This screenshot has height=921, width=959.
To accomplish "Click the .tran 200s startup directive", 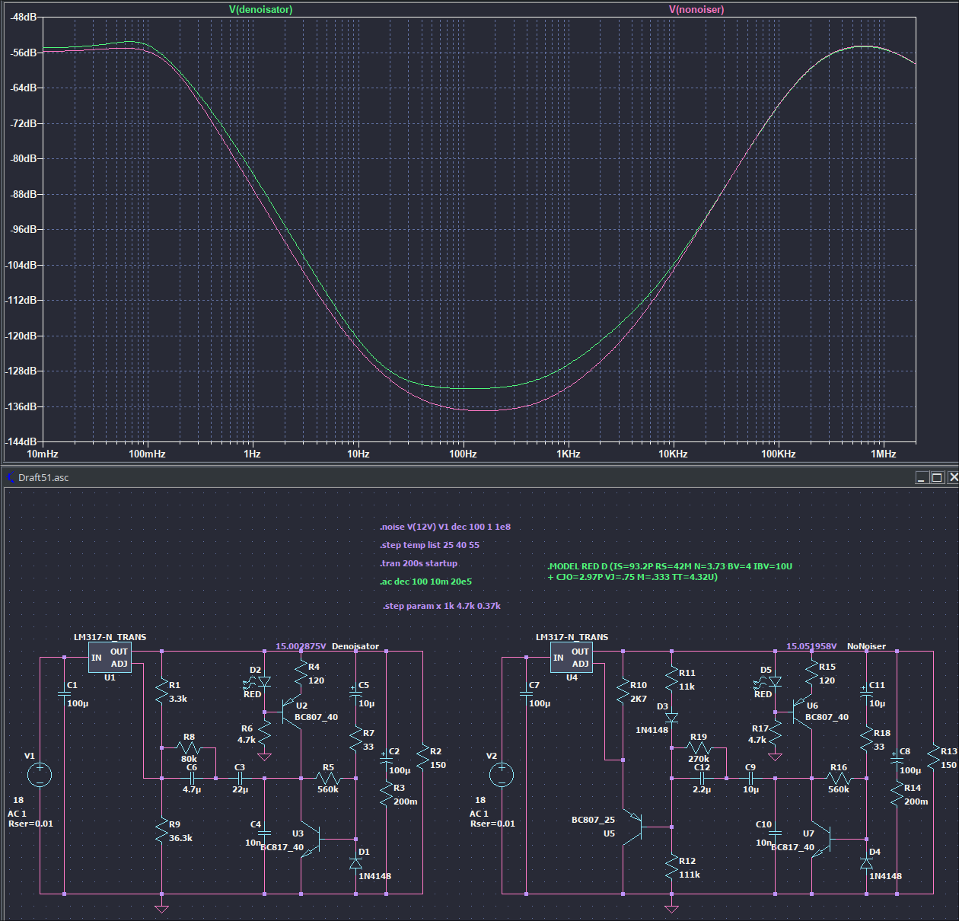I will coord(419,563).
